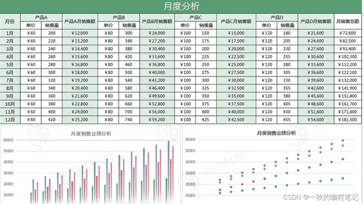Viewport: 364px width, 204px height.
Task: Click the ¥12,000 cell in 1月 row
Action: 80,33
